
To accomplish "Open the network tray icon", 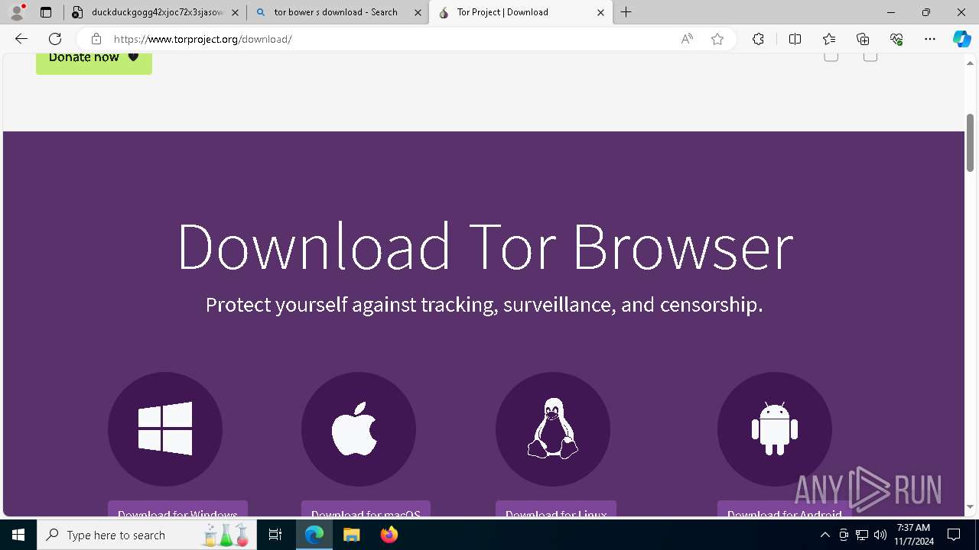I will 862,535.
